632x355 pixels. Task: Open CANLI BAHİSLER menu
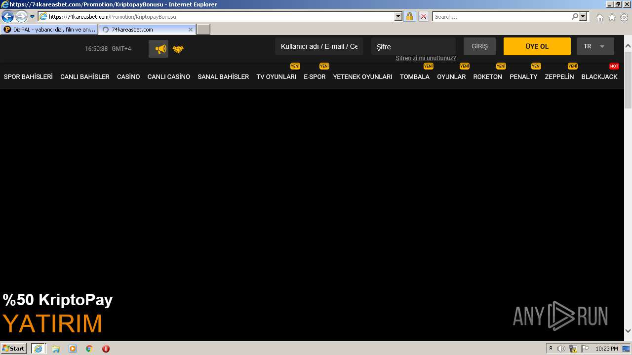(x=85, y=77)
